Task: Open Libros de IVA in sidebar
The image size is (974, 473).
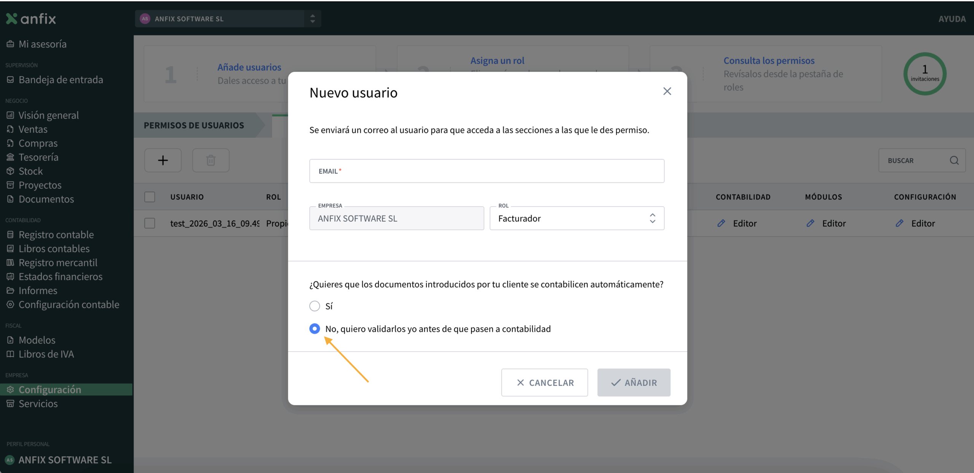Action: click(46, 354)
